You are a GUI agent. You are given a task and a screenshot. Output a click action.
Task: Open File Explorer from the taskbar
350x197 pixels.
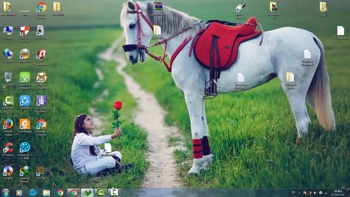pyautogui.click(x=46, y=193)
